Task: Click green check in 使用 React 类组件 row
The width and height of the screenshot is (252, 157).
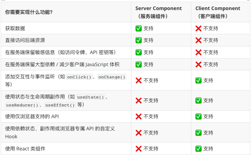Action: click(x=198, y=149)
